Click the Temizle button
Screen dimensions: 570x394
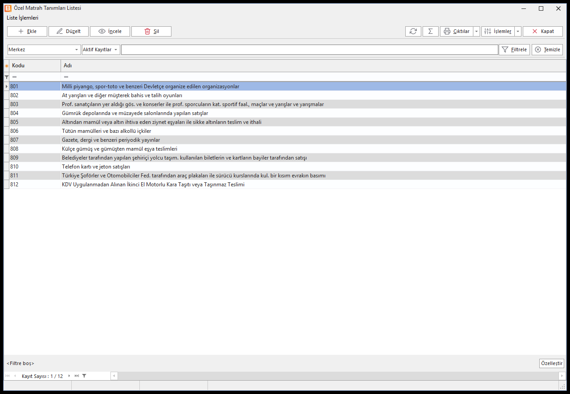[x=547, y=49]
